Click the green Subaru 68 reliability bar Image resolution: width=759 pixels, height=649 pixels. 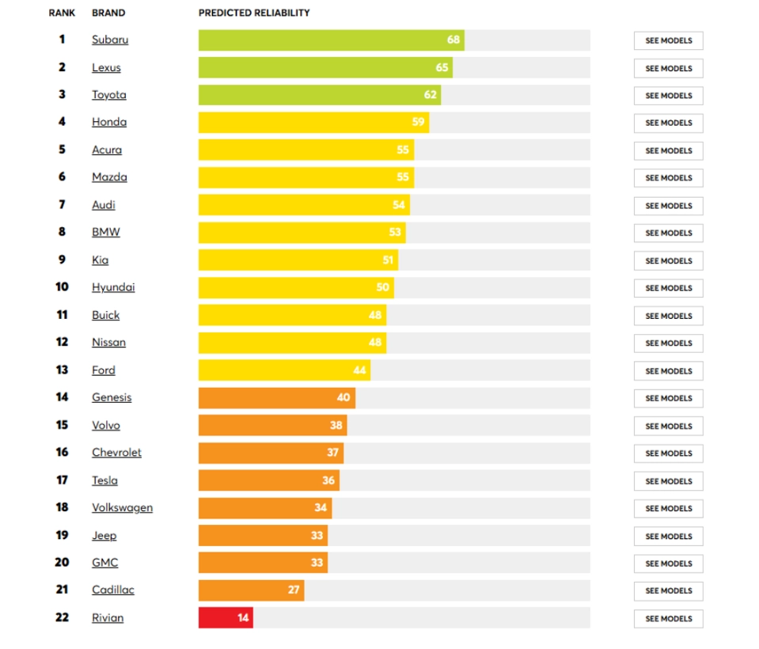click(x=331, y=40)
